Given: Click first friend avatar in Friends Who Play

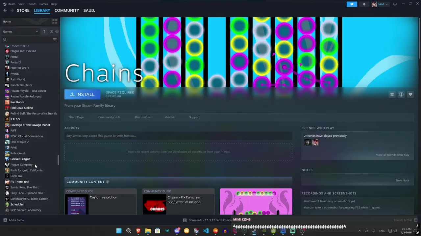Looking at the screenshot, I should coord(308,142).
